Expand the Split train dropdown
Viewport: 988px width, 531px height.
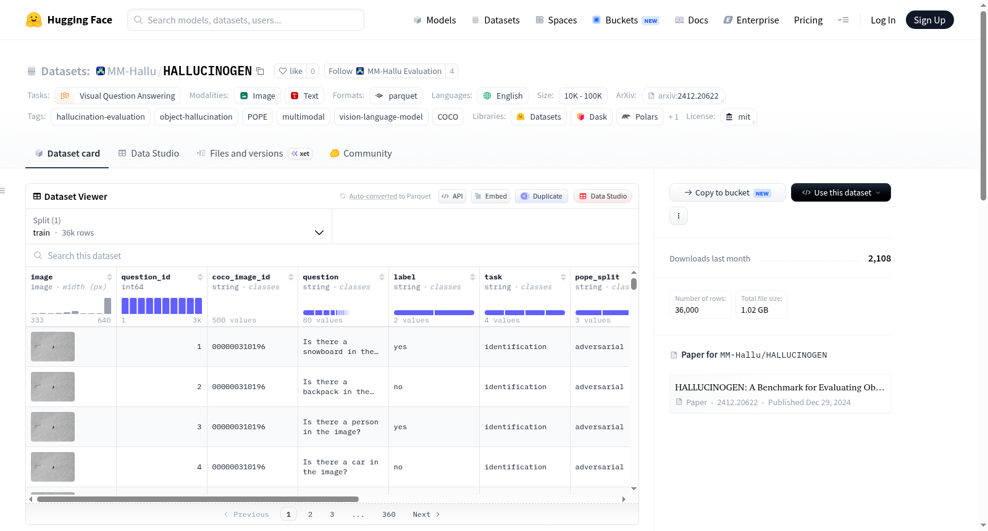tap(178, 226)
